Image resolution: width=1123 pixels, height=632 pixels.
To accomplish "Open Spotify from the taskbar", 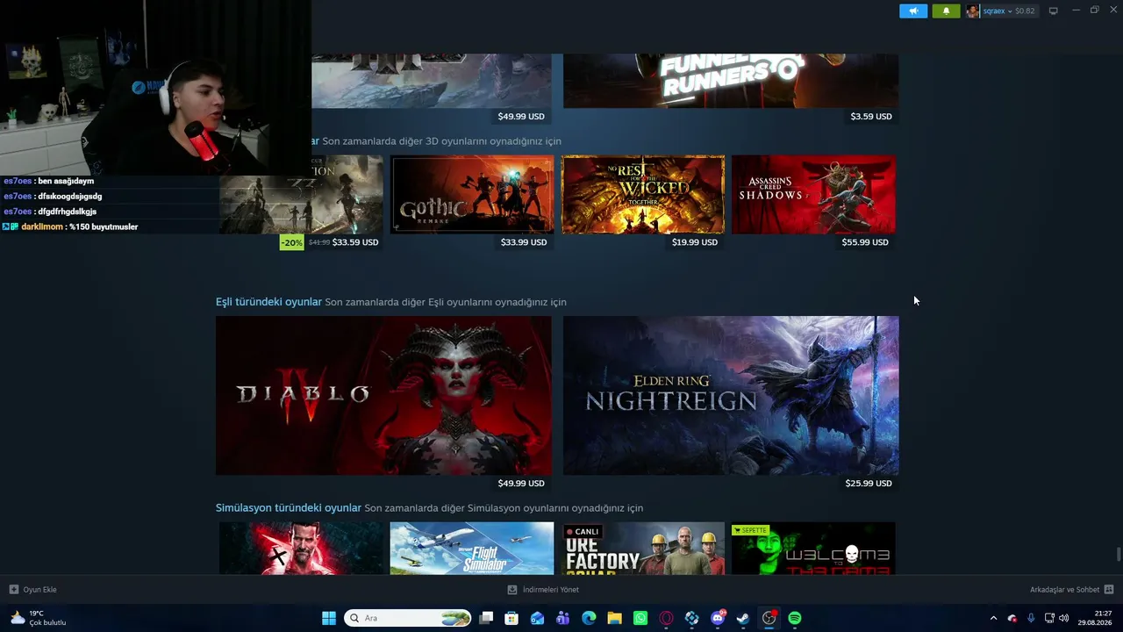I will [795, 619].
